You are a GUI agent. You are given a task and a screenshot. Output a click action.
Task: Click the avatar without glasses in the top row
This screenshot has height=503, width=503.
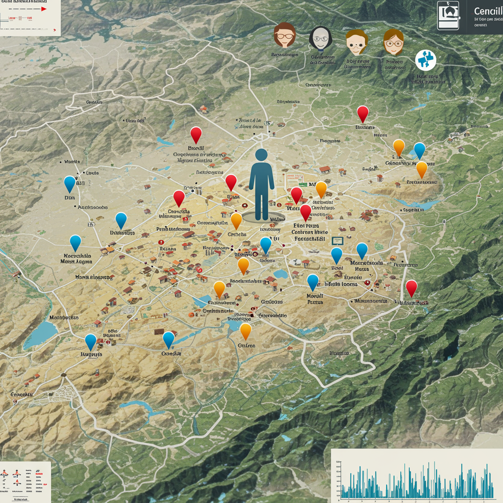click(x=356, y=41)
